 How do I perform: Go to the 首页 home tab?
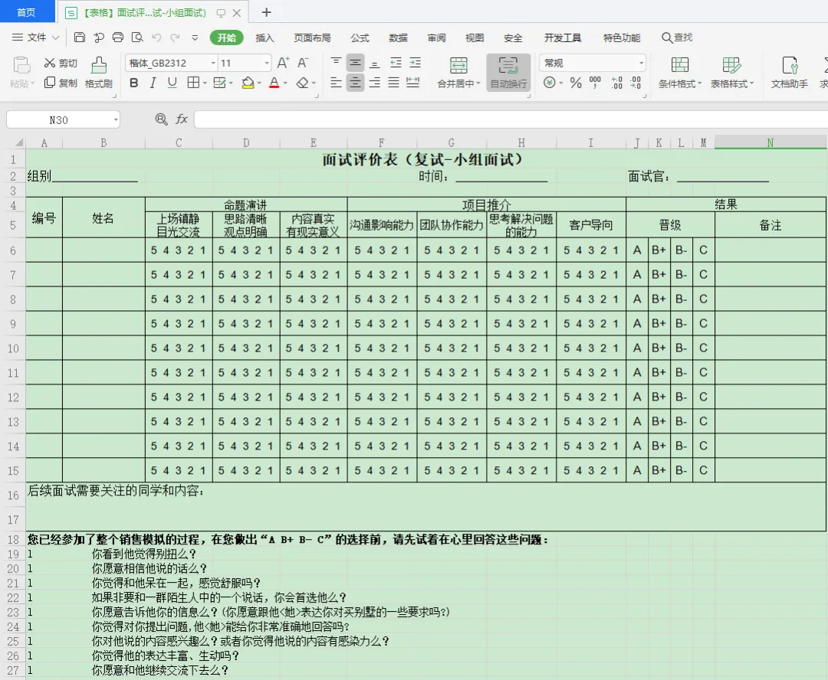27,11
